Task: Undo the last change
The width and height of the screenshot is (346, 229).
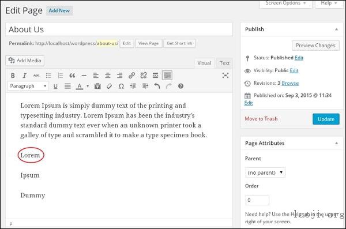Action: pos(157,86)
